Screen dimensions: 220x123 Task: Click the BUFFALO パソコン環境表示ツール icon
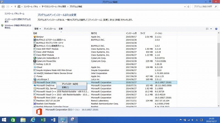35,46
